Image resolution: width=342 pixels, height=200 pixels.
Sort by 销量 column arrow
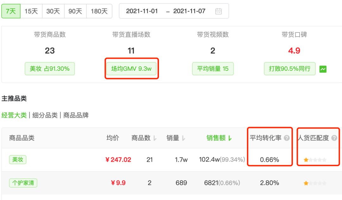(184, 138)
